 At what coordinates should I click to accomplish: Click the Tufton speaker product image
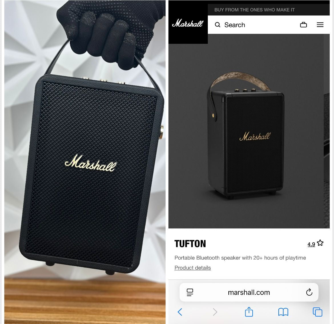pyautogui.click(x=246, y=135)
